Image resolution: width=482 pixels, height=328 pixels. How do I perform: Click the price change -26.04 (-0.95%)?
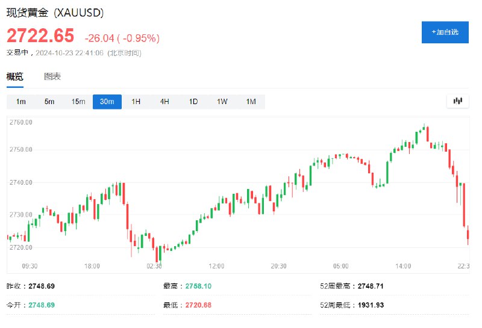pyautogui.click(x=122, y=38)
